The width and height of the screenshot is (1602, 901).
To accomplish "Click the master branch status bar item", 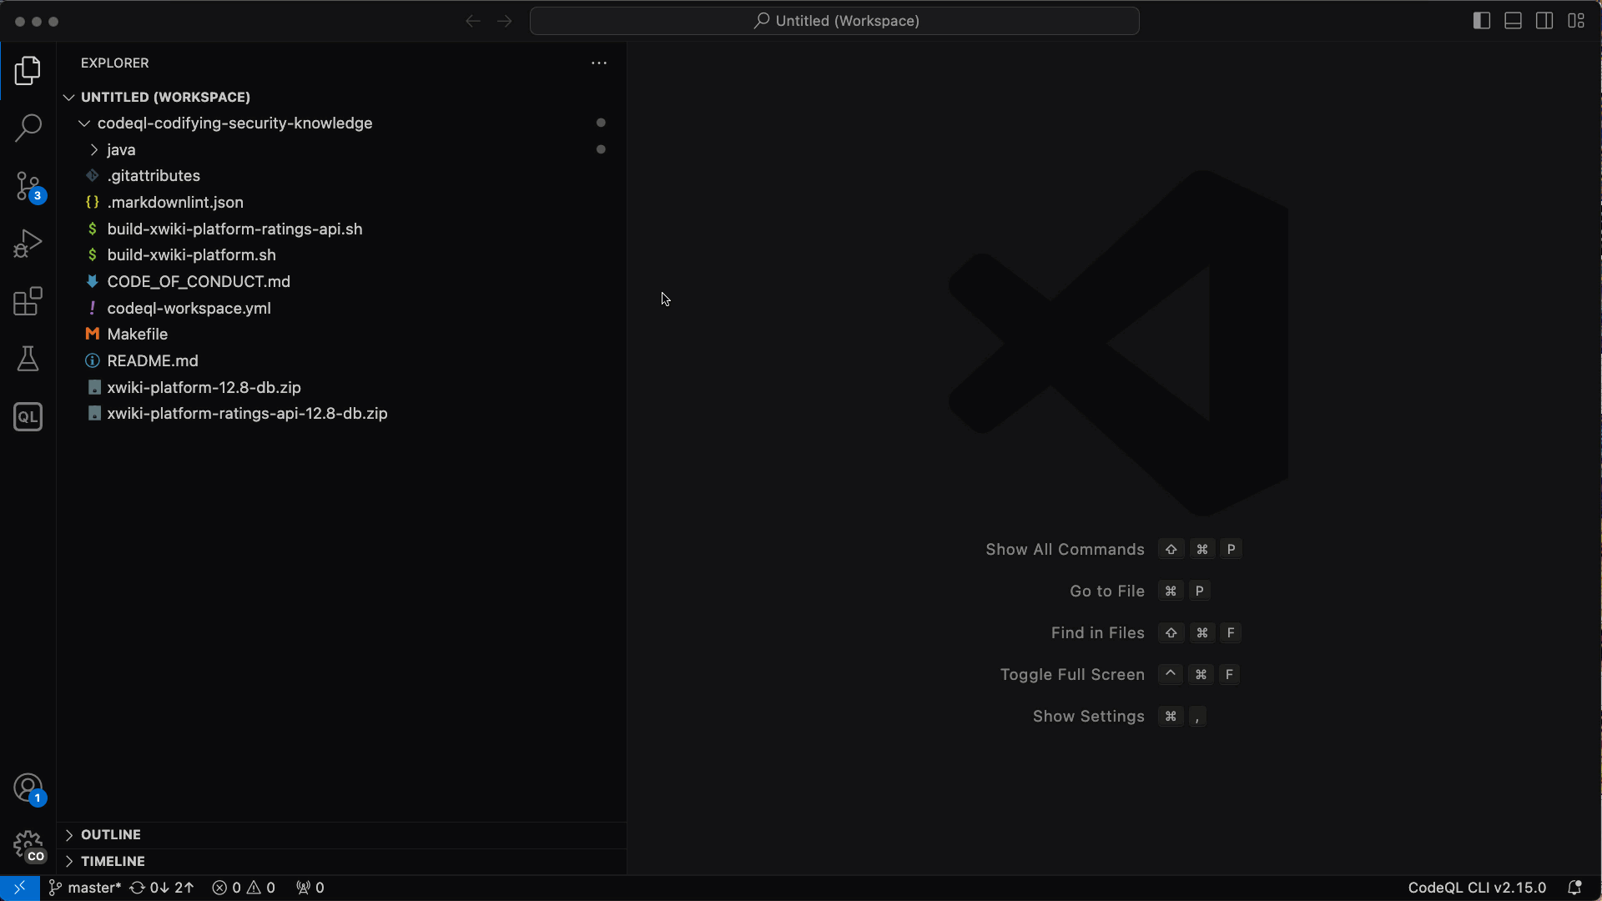I will (85, 888).
